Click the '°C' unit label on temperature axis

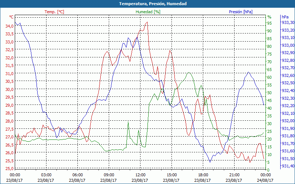pos(11,17)
